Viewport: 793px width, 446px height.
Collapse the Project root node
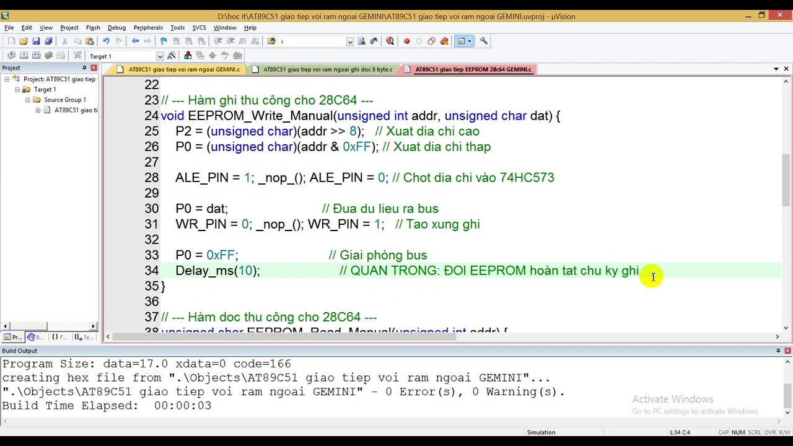tap(7, 79)
